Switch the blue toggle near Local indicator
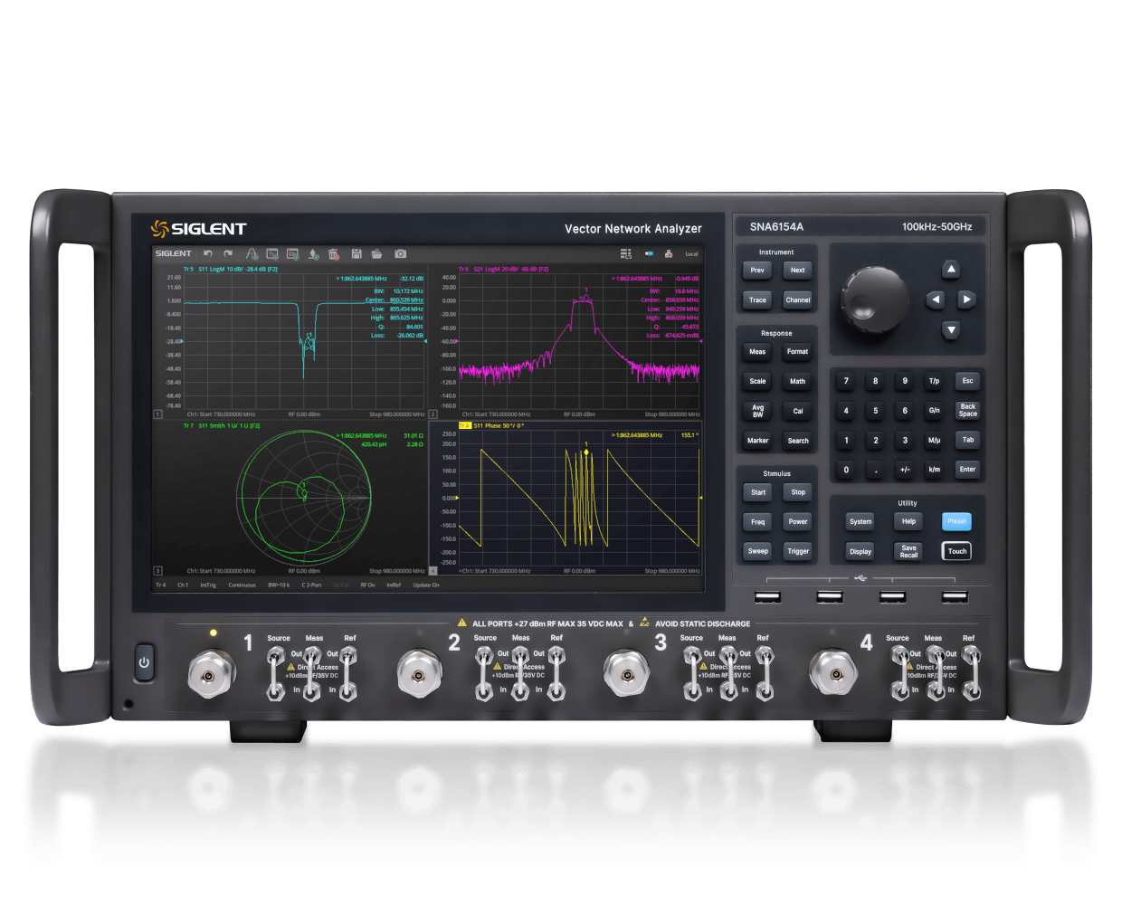 650,254
